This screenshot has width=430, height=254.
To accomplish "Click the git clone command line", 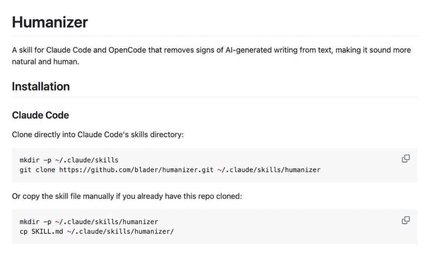I will click(169, 170).
